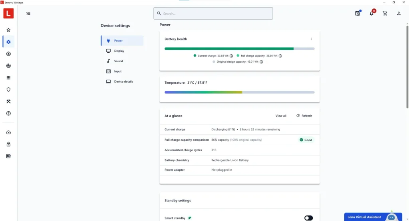Click the red Lenovo logo icon
This screenshot has width=409, height=221.
pos(8,13)
